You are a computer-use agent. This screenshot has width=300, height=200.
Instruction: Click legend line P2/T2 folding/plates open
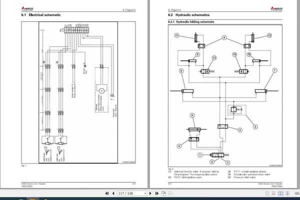coord(188,177)
